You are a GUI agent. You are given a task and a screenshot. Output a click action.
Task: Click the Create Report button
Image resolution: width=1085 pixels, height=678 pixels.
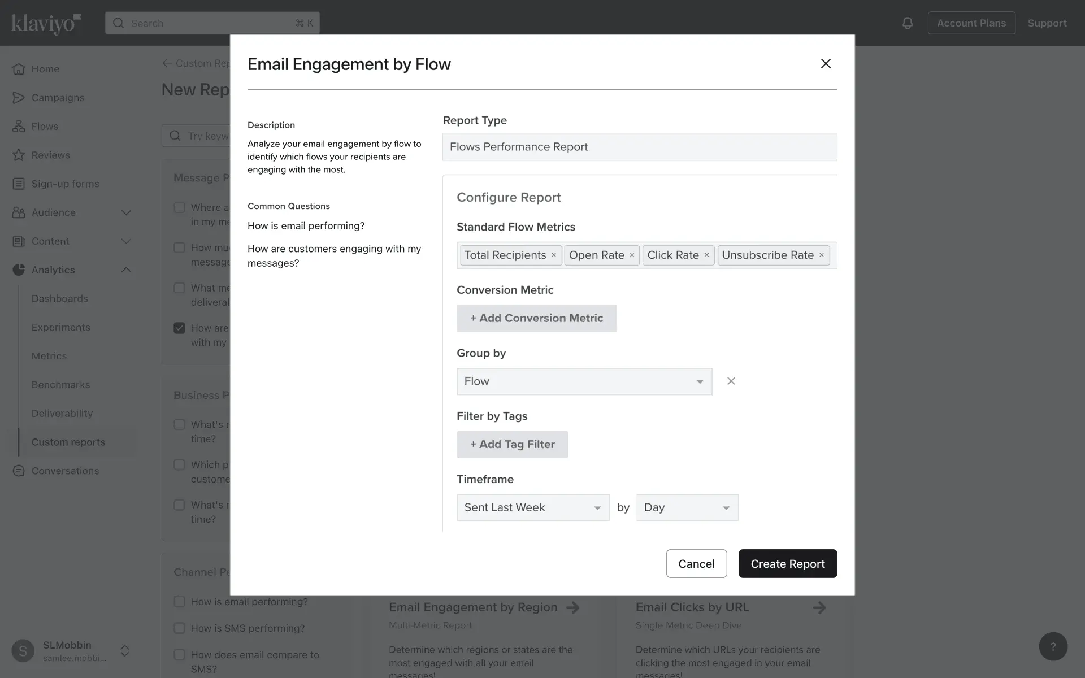point(787,564)
